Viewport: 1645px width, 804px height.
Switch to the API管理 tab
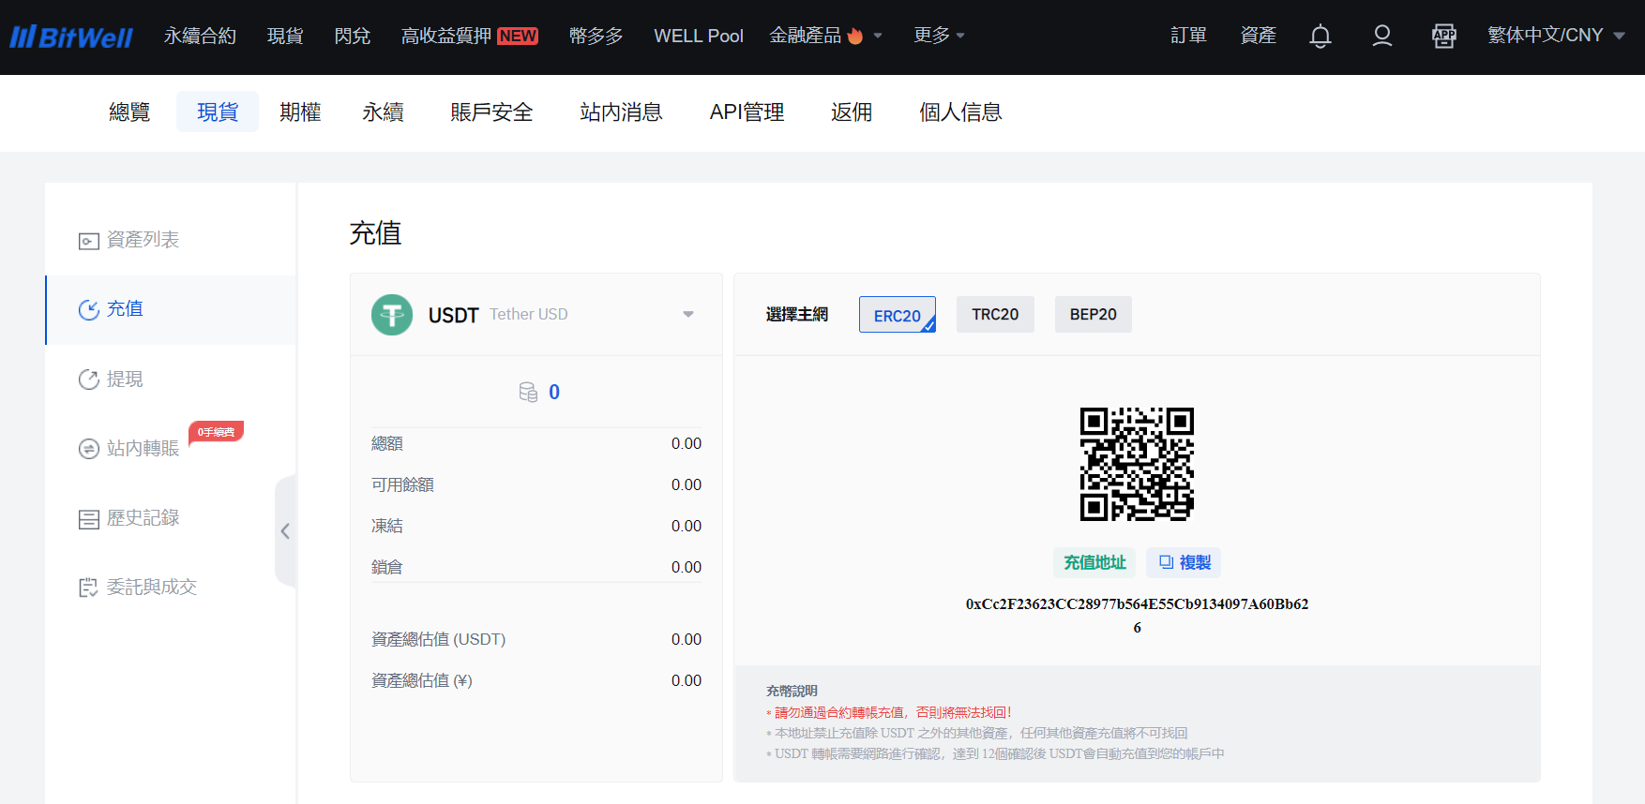click(x=747, y=112)
